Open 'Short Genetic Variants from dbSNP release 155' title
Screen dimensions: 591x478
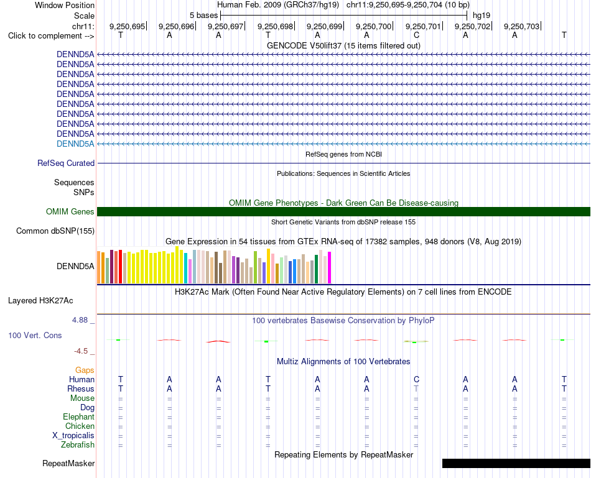pyautogui.click(x=343, y=223)
